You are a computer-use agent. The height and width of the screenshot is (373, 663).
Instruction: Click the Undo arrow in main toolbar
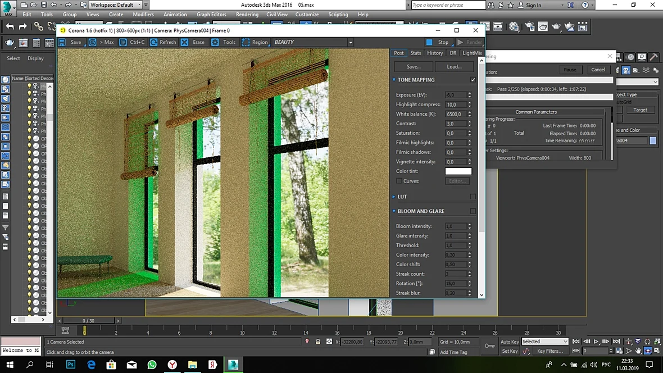tap(10, 26)
